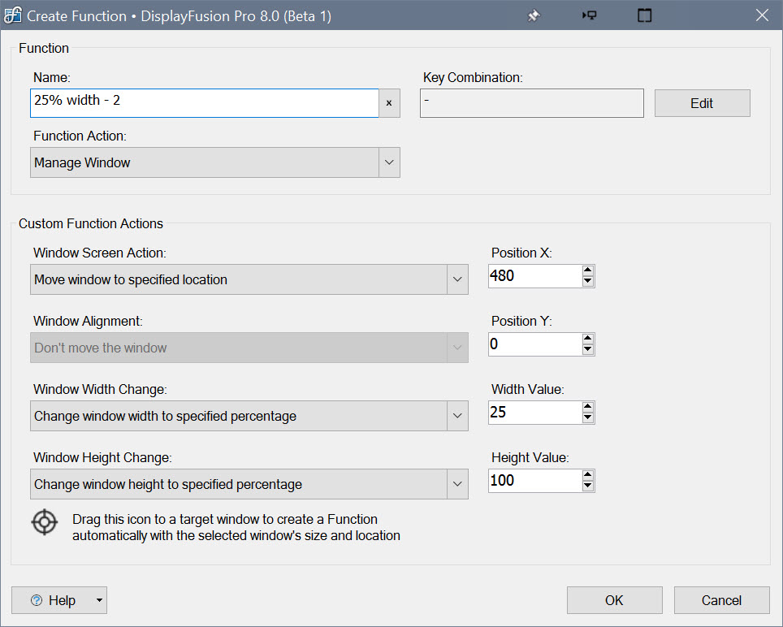Open the Window Height Change dropdown

(457, 484)
